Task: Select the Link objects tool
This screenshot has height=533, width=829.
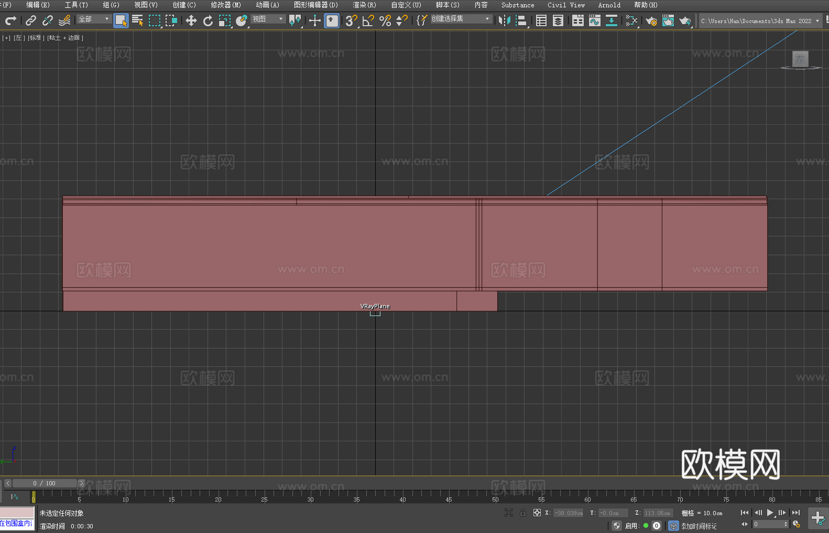Action: pyautogui.click(x=31, y=20)
